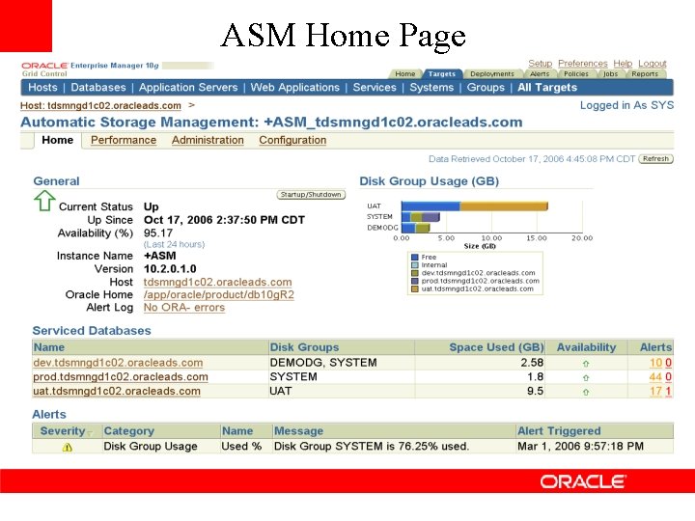Open the ASM Performance tab
This screenshot has height=521, width=695.
[124, 140]
